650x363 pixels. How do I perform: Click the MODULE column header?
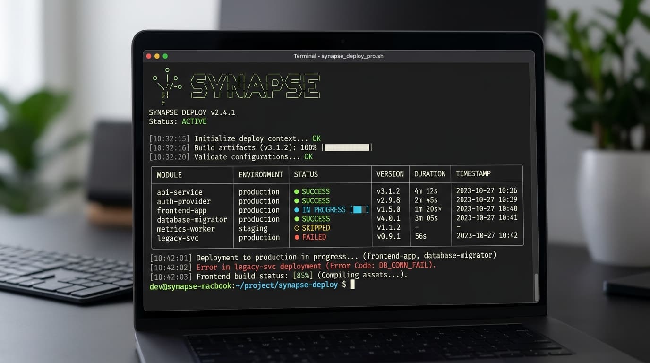pos(169,175)
